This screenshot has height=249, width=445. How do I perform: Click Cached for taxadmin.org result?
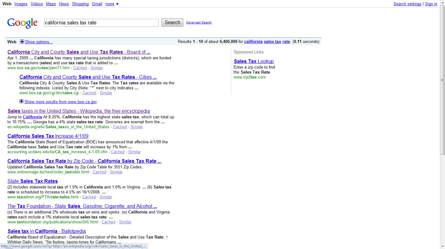(89, 197)
